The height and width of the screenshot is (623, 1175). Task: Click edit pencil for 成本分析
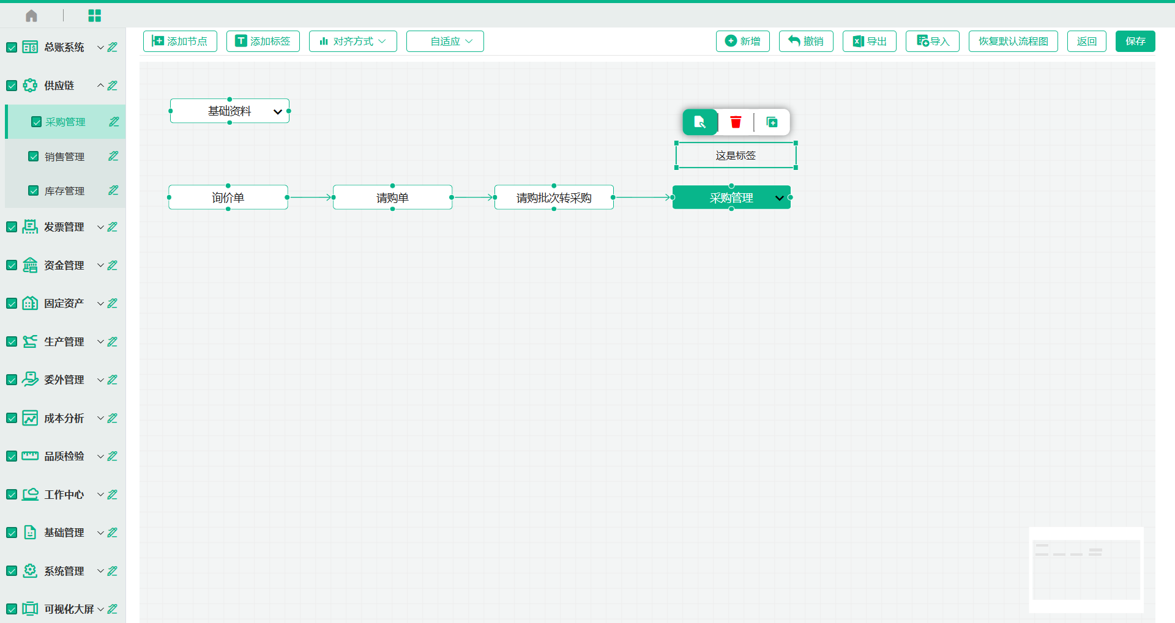pyautogui.click(x=113, y=418)
